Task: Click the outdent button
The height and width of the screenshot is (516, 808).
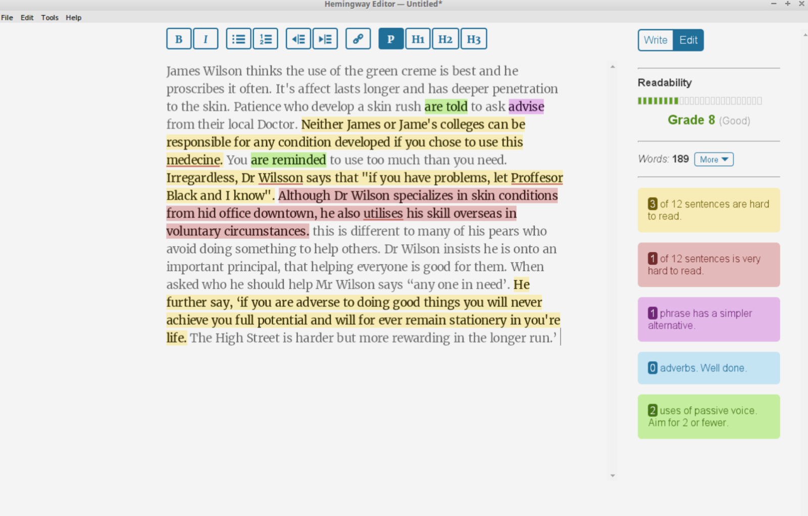Action: click(x=298, y=39)
